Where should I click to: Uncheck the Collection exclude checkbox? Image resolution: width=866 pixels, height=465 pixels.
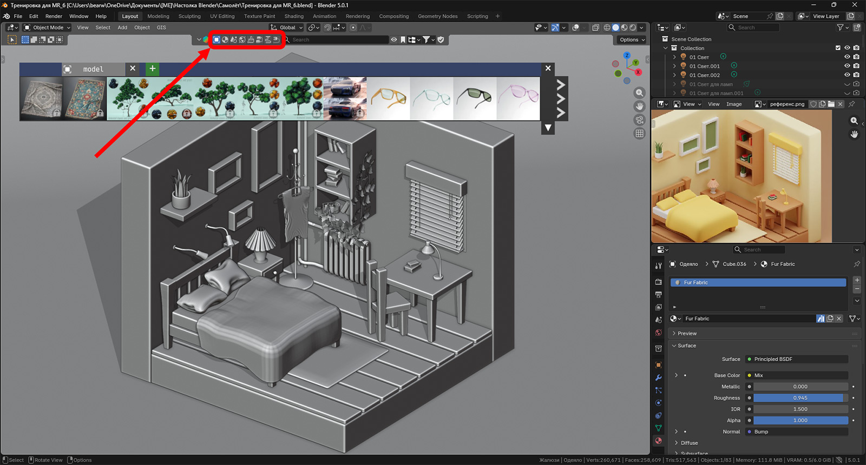click(x=838, y=48)
